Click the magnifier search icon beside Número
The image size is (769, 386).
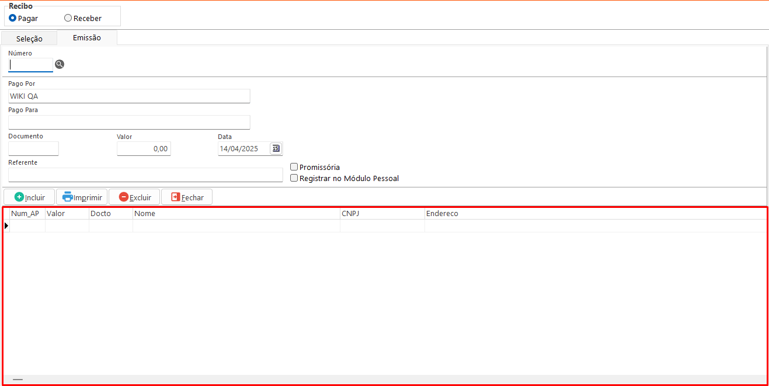click(x=59, y=64)
